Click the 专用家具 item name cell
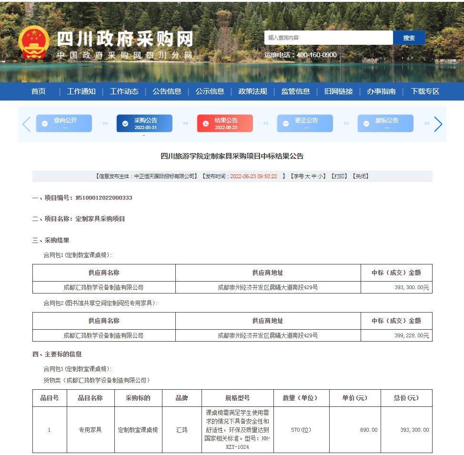Image resolution: width=464 pixels, height=455 pixels. (90, 430)
